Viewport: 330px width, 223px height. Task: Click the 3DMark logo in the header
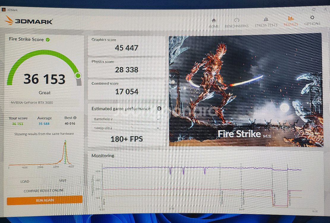pyautogui.click(x=29, y=21)
